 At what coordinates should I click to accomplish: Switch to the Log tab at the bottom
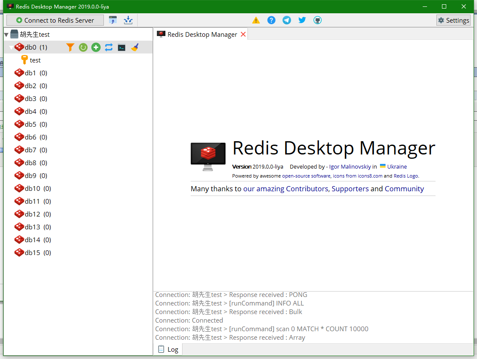(168, 349)
